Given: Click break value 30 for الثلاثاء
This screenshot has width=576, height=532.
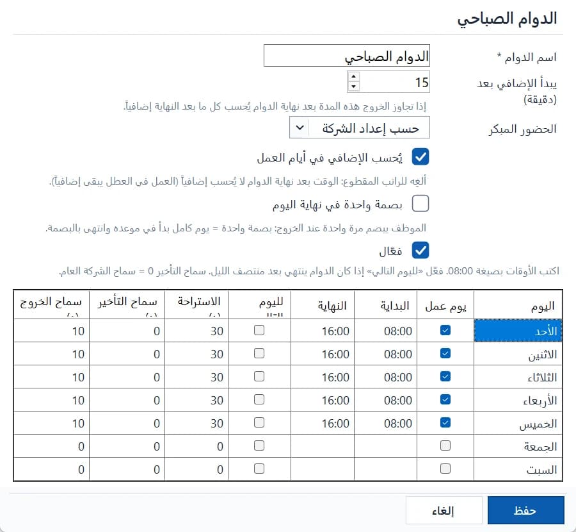Looking at the screenshot, I should tap(196, 377).
